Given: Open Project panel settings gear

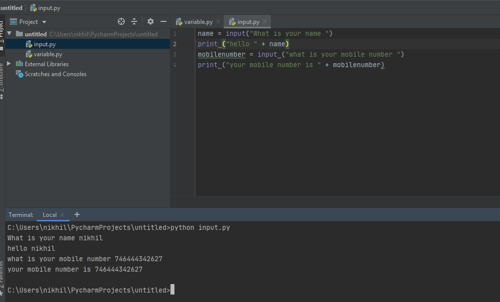Looking at the screenshot, I should coord(151,22).
